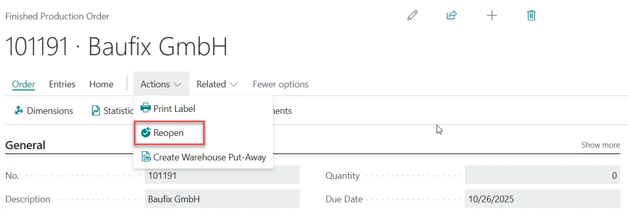Viewport: 628px width, 212px height.
Task: Click Show more in General section
Action: [600, 145]
